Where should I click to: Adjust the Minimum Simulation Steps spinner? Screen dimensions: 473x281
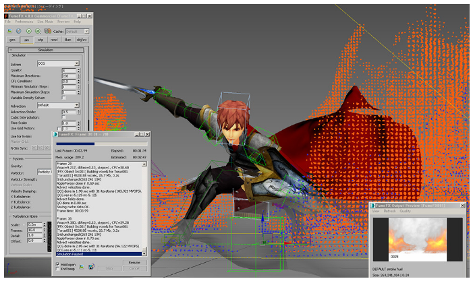[78, 87]
